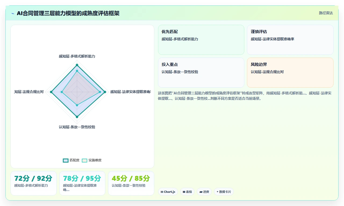Click the description paragraph starting 这张图把
This screenshot has height=206, width=344.
(x=245, y=96)
